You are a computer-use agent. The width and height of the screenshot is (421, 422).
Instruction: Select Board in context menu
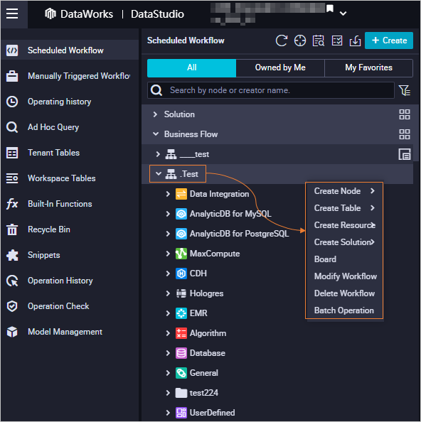pyautogui.click(x=344, y=259)
